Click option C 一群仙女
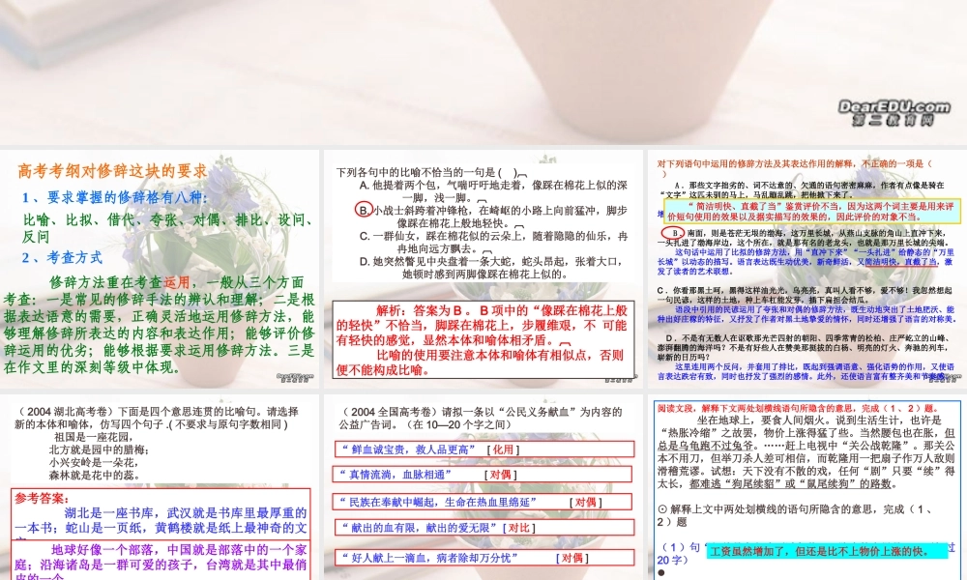 tap(493, 242)
